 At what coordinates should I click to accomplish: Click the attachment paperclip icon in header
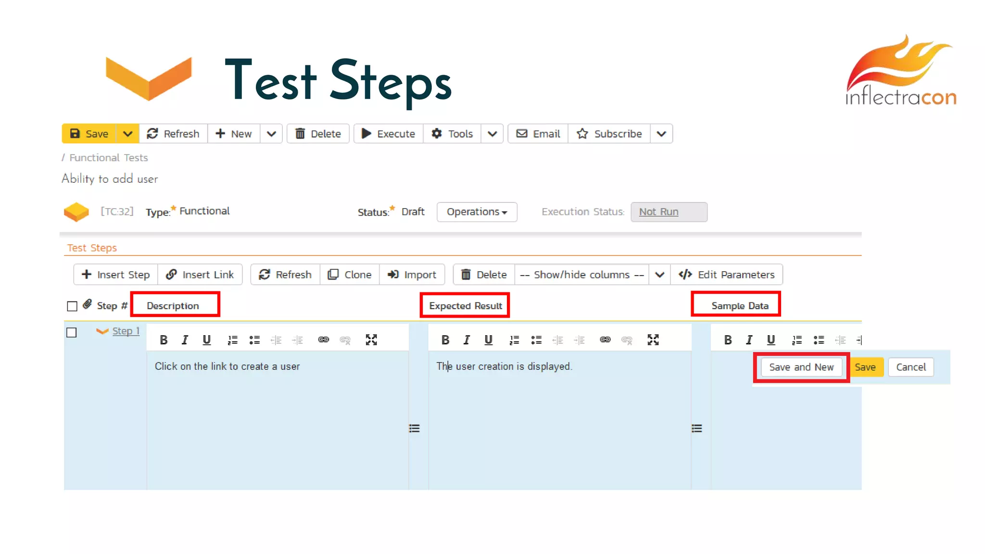click(x=87, y=304)
